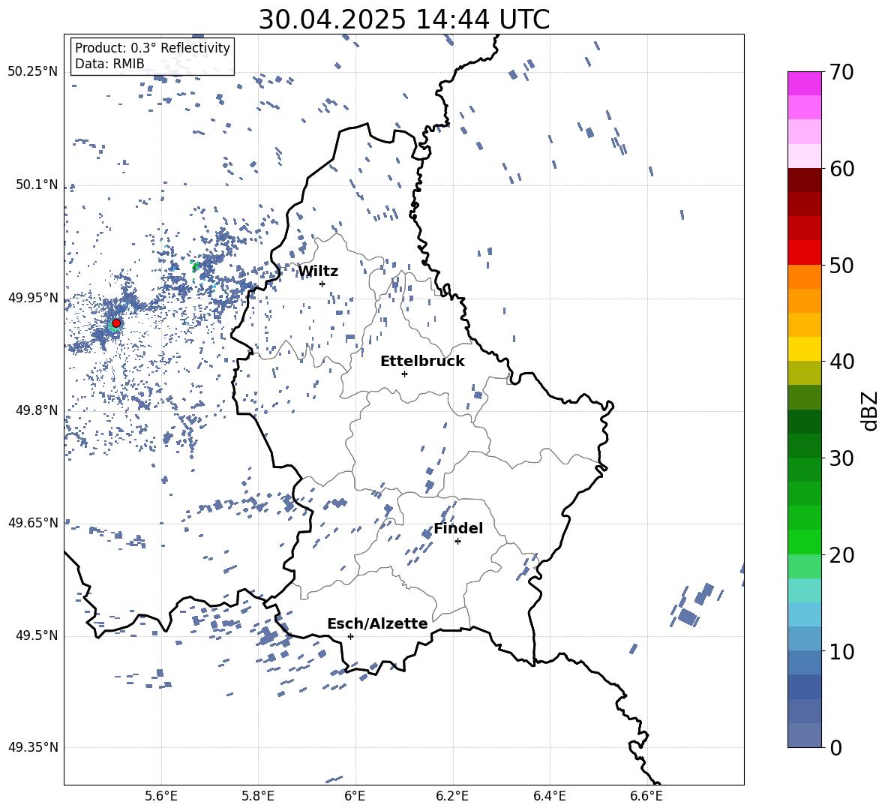The height and width of the screenshot is (811, 888).
Task: Click the Esch/Alzette city label
Action: coord(377,623)
